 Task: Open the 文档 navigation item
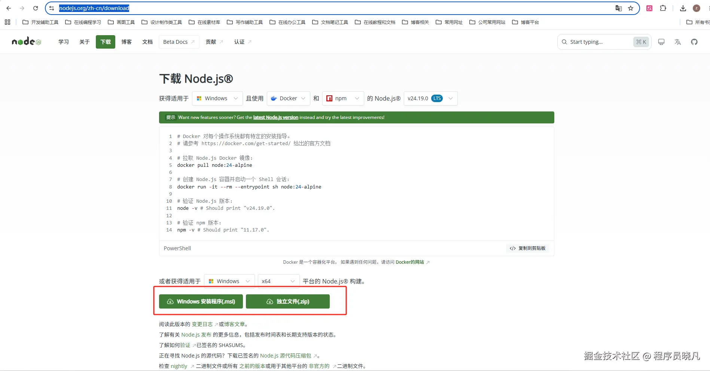(147, 42)
